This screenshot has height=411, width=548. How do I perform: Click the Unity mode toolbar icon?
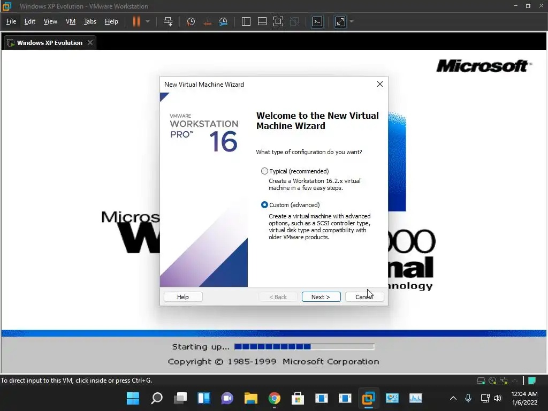pyautogui.click(x=294, y=21)
